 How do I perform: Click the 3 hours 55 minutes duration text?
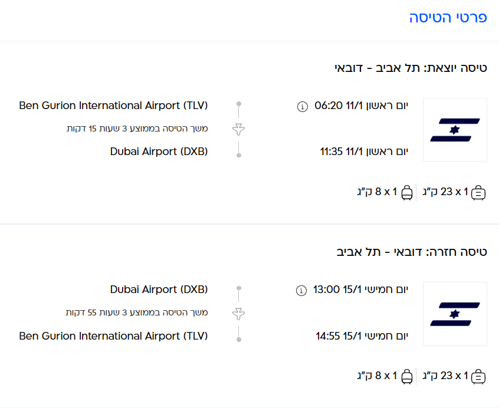coord(136,312)
